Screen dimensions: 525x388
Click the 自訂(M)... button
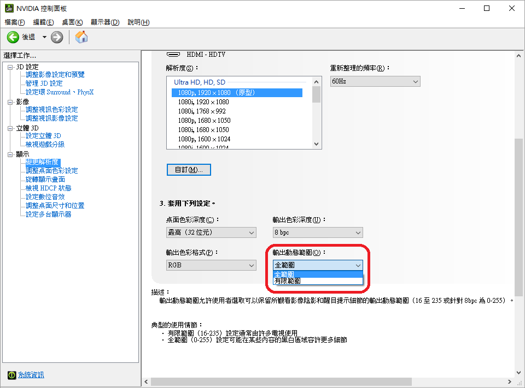tap(189, 170)
